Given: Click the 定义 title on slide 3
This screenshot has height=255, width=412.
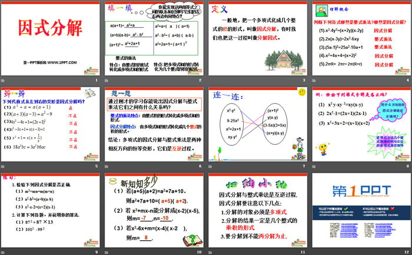Looking at the screenshot, I should 221,9.
